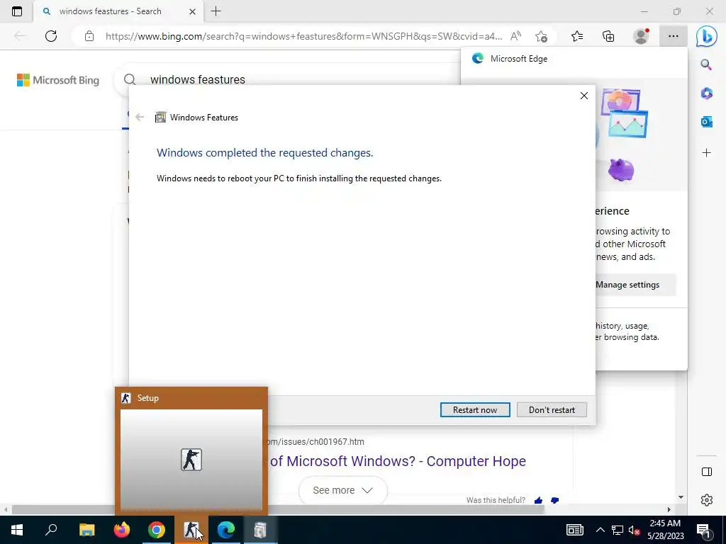Open Bing Chat sidebar button
This screenshot has height=544, width=726.
pos(707,36)
